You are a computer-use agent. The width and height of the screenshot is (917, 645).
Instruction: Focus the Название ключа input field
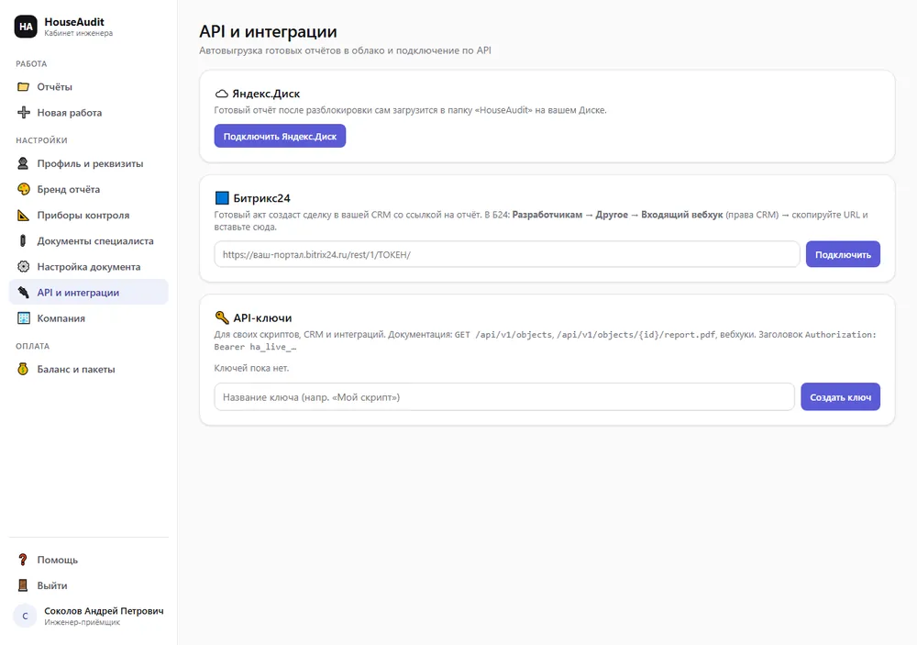click(504, 397)
